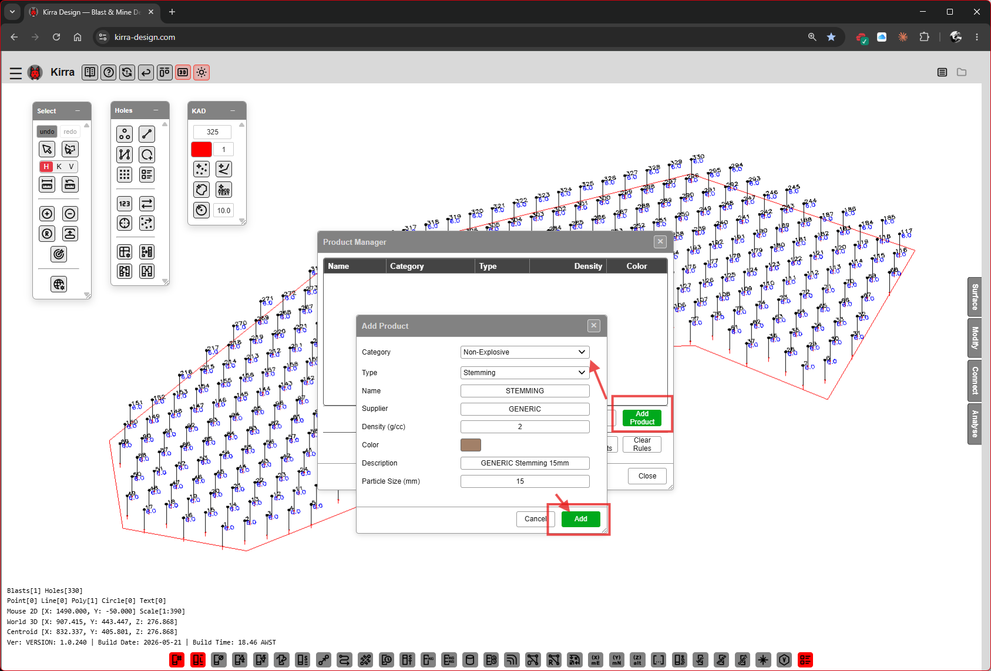Open the Surface side tab
Image resolution: width=991 pixels, height=671 pixels.
click(x=975, y=296)
